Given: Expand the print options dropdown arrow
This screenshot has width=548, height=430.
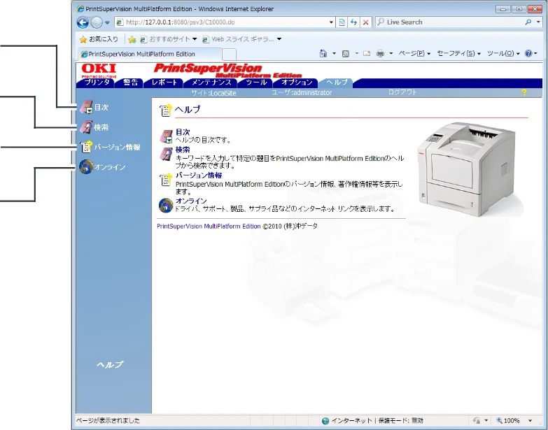Looking at the screenshot, I should 391,53.
